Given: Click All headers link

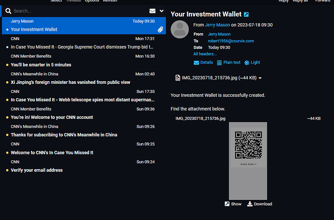Looking at the screenshot, I should 205,54.
